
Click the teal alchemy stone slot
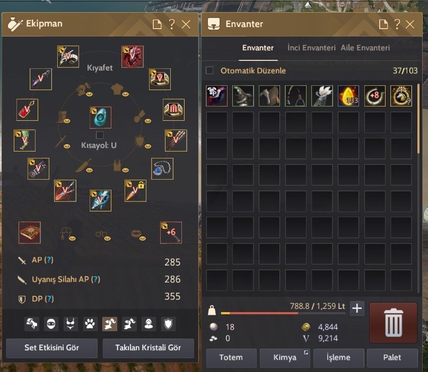[100, 117]
